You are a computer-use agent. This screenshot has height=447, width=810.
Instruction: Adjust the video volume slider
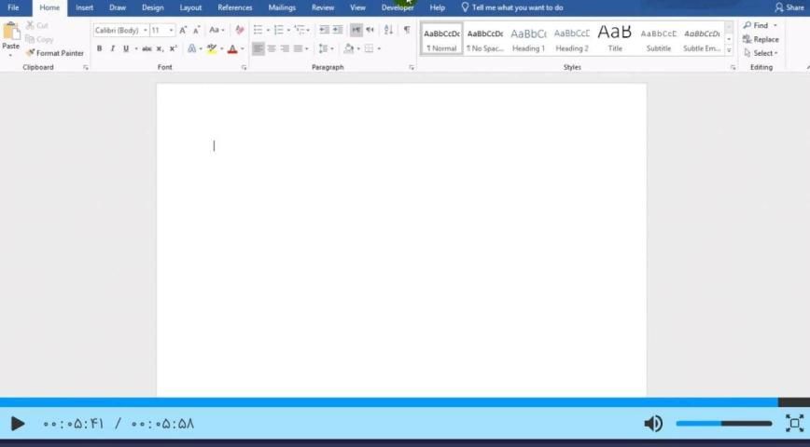[x=723, y=424]
